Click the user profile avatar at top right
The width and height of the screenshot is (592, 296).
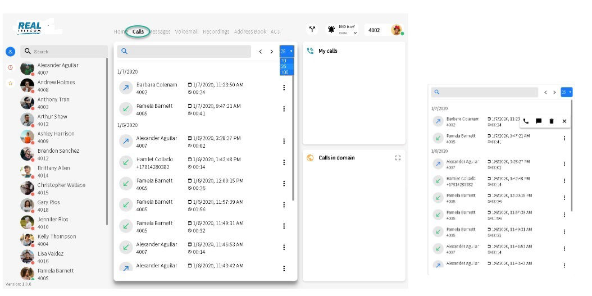pyautogui.click(x=397, y=30)
